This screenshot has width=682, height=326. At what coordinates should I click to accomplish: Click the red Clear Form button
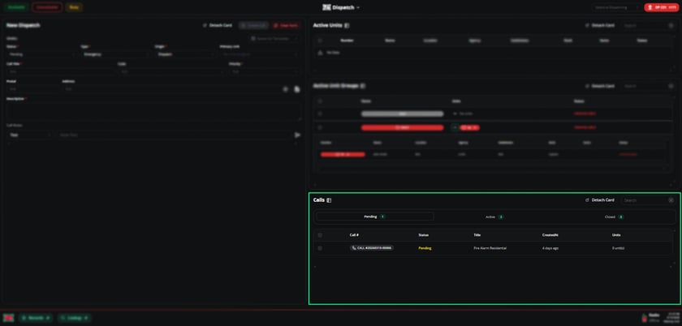pyautogui.click(x=286, y=26)
